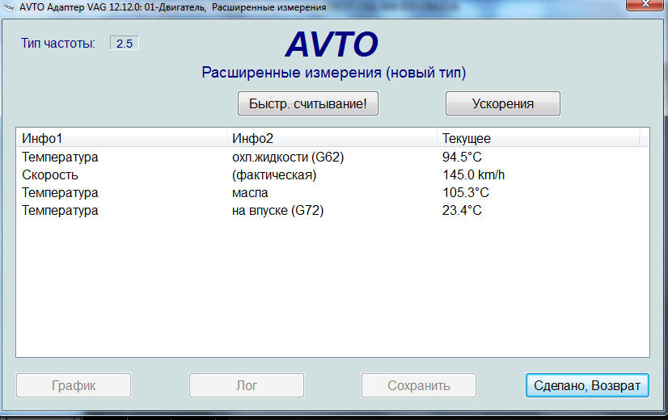This screenshot has width=668, height=420.
Task: Select the охл.жидкости (G62) row
Action: (332, 157)
